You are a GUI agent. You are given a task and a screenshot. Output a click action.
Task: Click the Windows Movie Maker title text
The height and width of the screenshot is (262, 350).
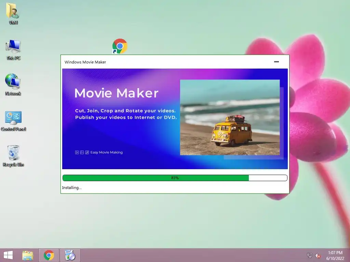[85, 62]
